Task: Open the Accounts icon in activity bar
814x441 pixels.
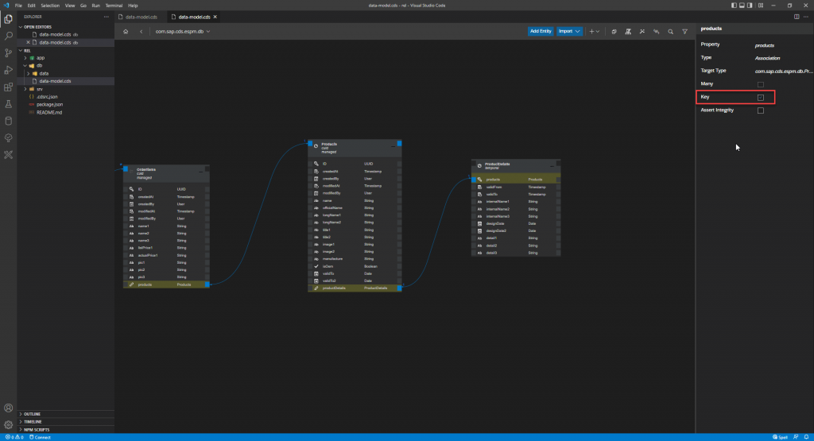Action: coord(8,408)
